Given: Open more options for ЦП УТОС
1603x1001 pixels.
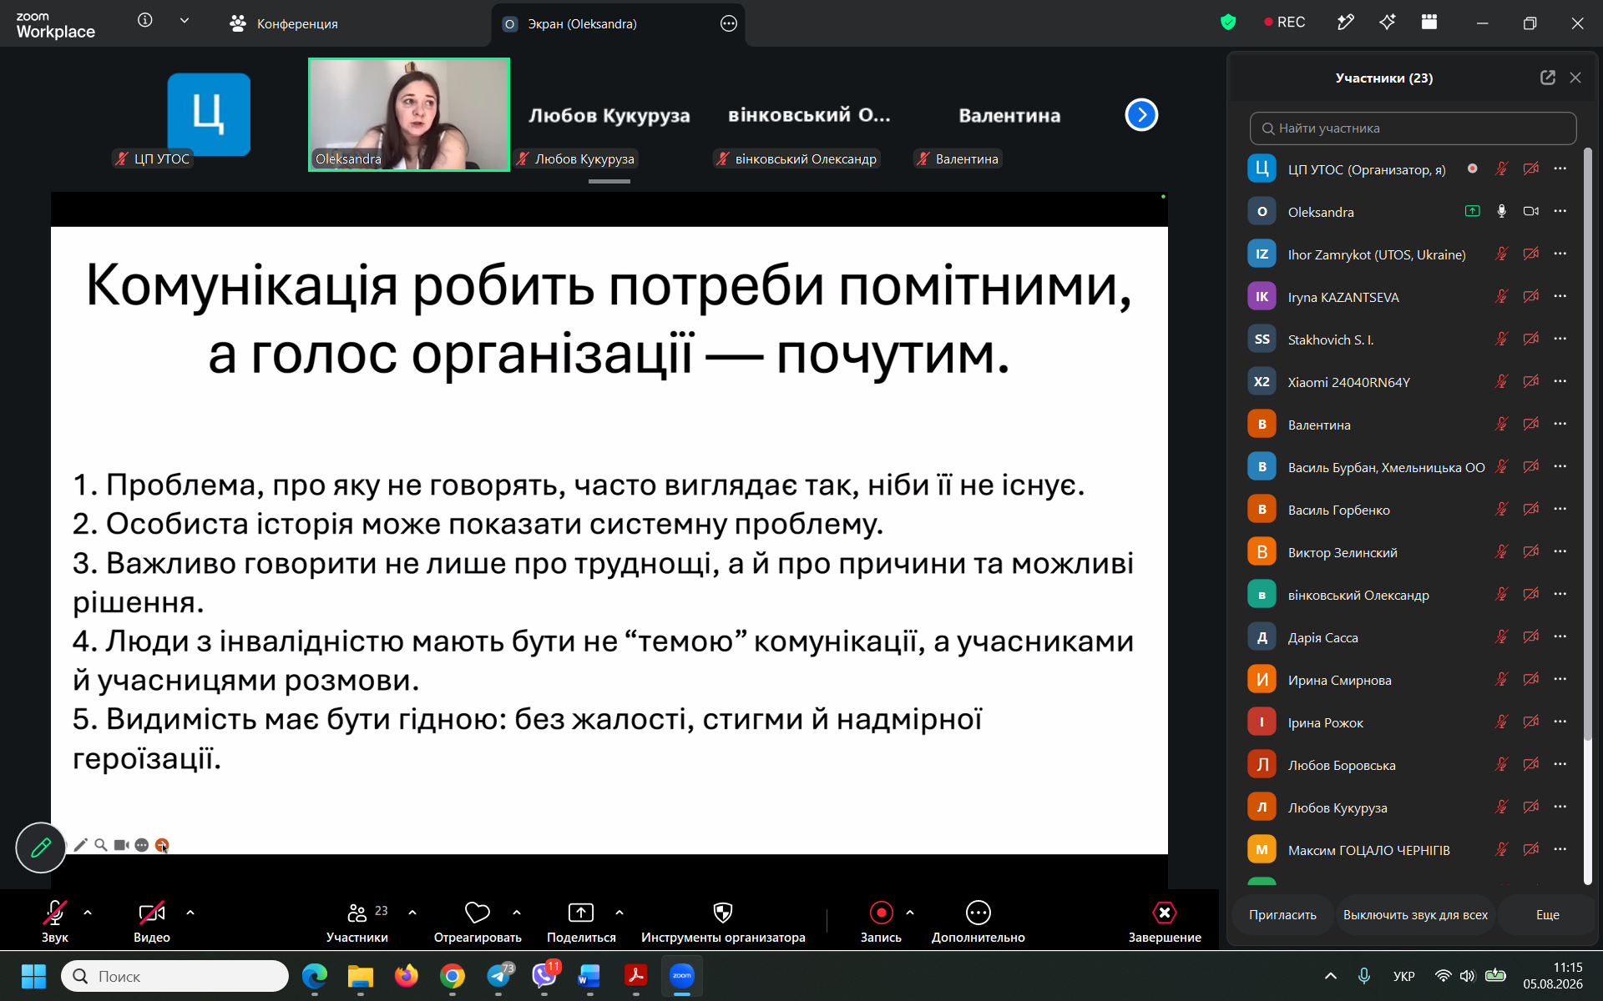Looking at the screenshot, I should pyautogui.click(x=1560, y=169).
